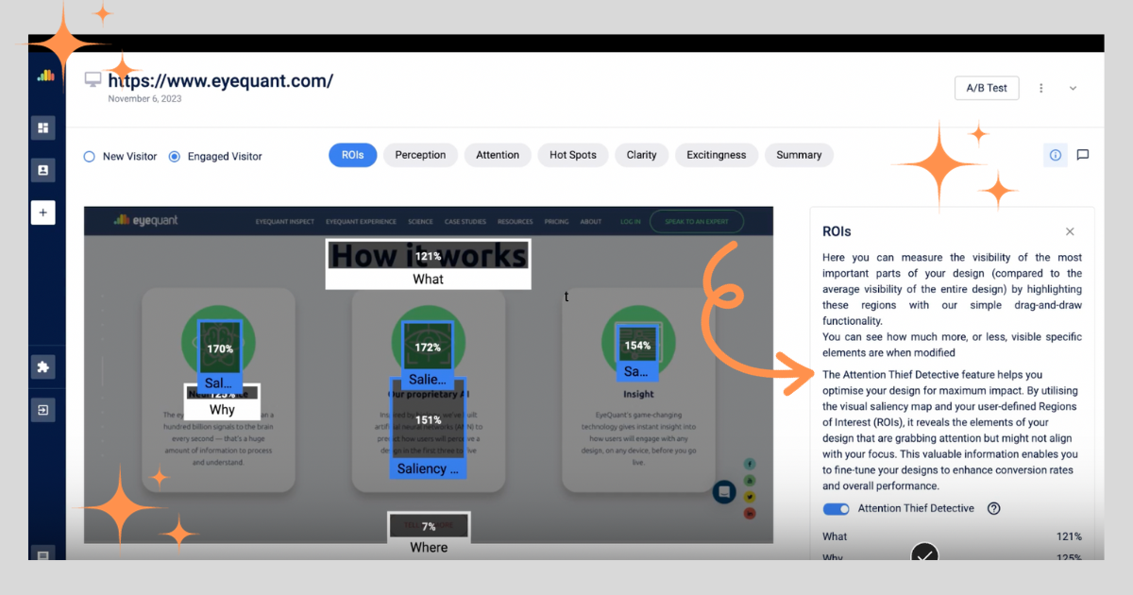The width and height of the screenshot is (1133, 595).
Task: Open the puzzle-piece extensions icon
Action: 42,367
